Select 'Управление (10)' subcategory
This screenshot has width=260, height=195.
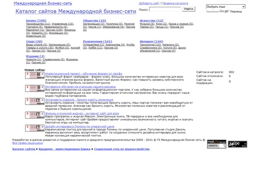click(62, 24)
